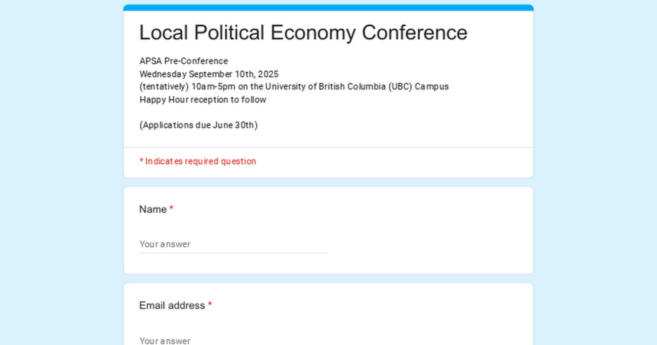Click the Name question label

[x=153, y=209]
